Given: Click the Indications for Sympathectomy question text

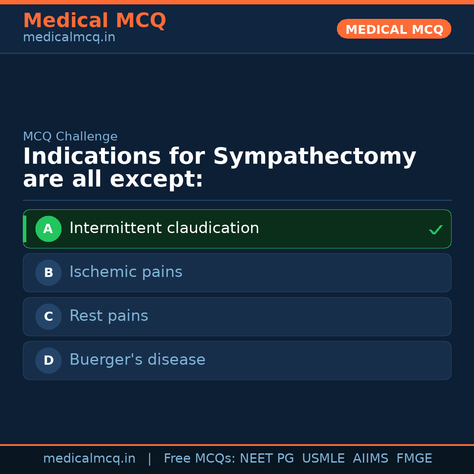Looking at the screenshot, I should [219, 168].
